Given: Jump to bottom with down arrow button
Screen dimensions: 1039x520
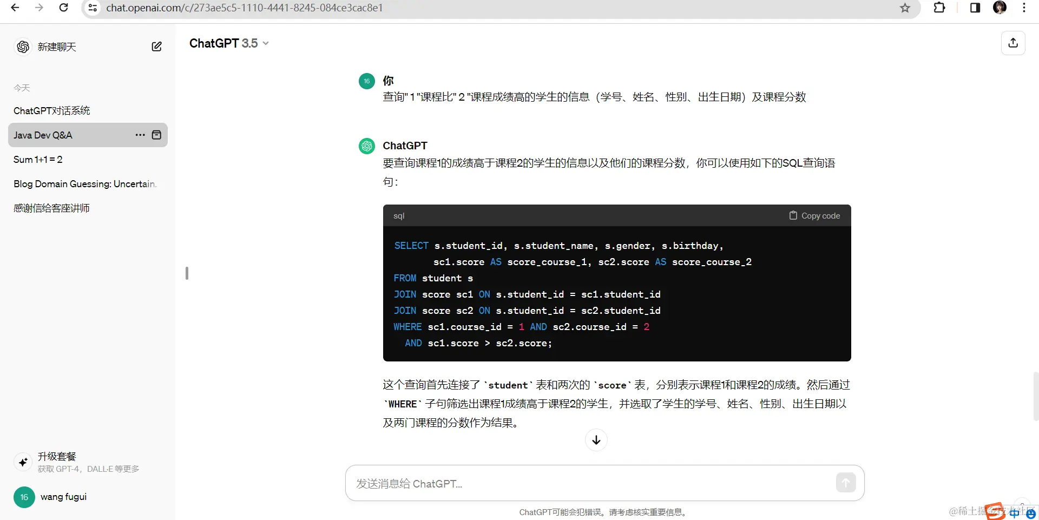Looking at the screenshot, I should pyautogui.click(x=596, y=440).
